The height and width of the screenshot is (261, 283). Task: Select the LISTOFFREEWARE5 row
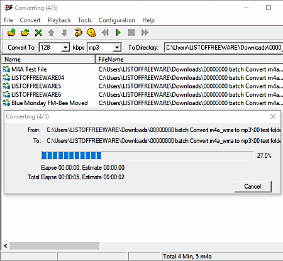click(143, 86)
